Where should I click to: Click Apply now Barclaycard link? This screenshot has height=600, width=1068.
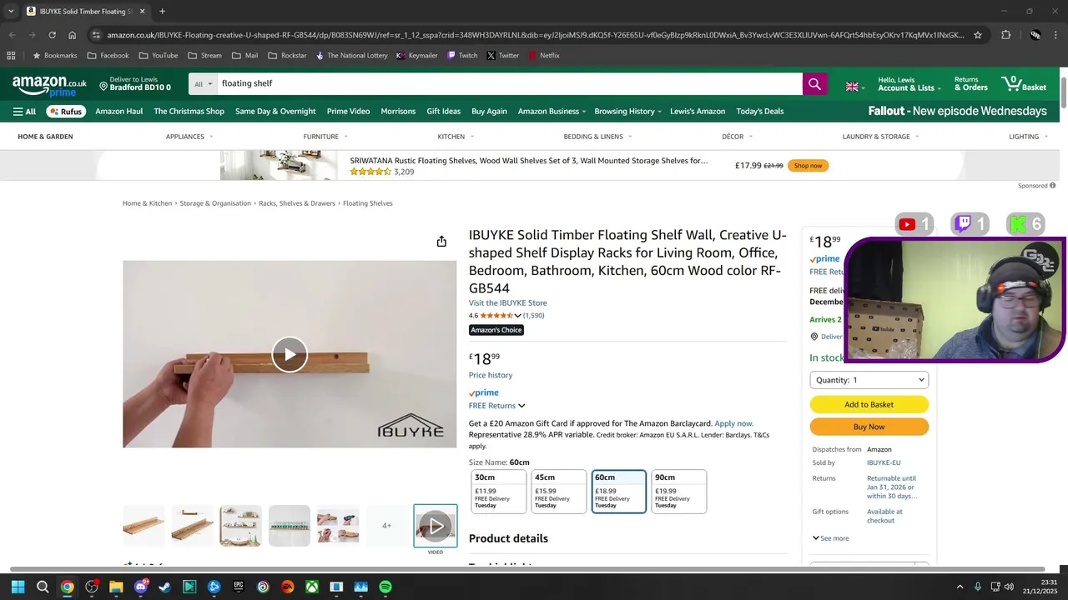point(733,423)
